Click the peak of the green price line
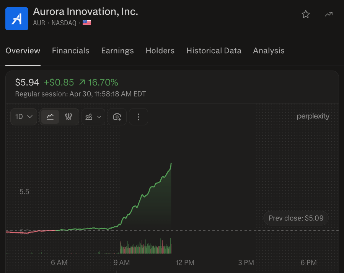Viewport: 344px width, 273px height. click(171, 164)
